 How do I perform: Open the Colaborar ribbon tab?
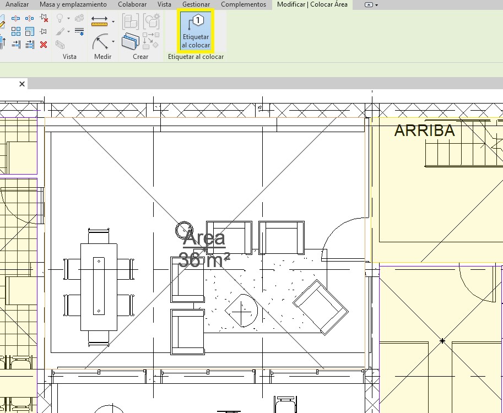pyautogui.click(x=132, y=4)
